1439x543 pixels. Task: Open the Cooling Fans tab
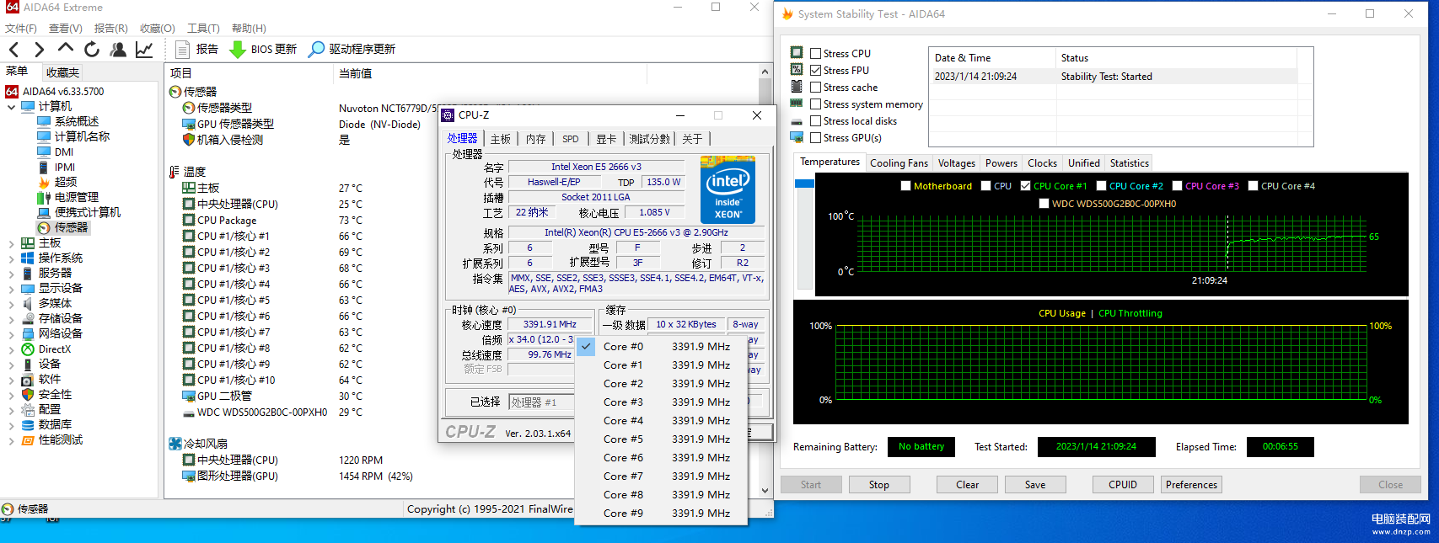[x=899, y=163]
